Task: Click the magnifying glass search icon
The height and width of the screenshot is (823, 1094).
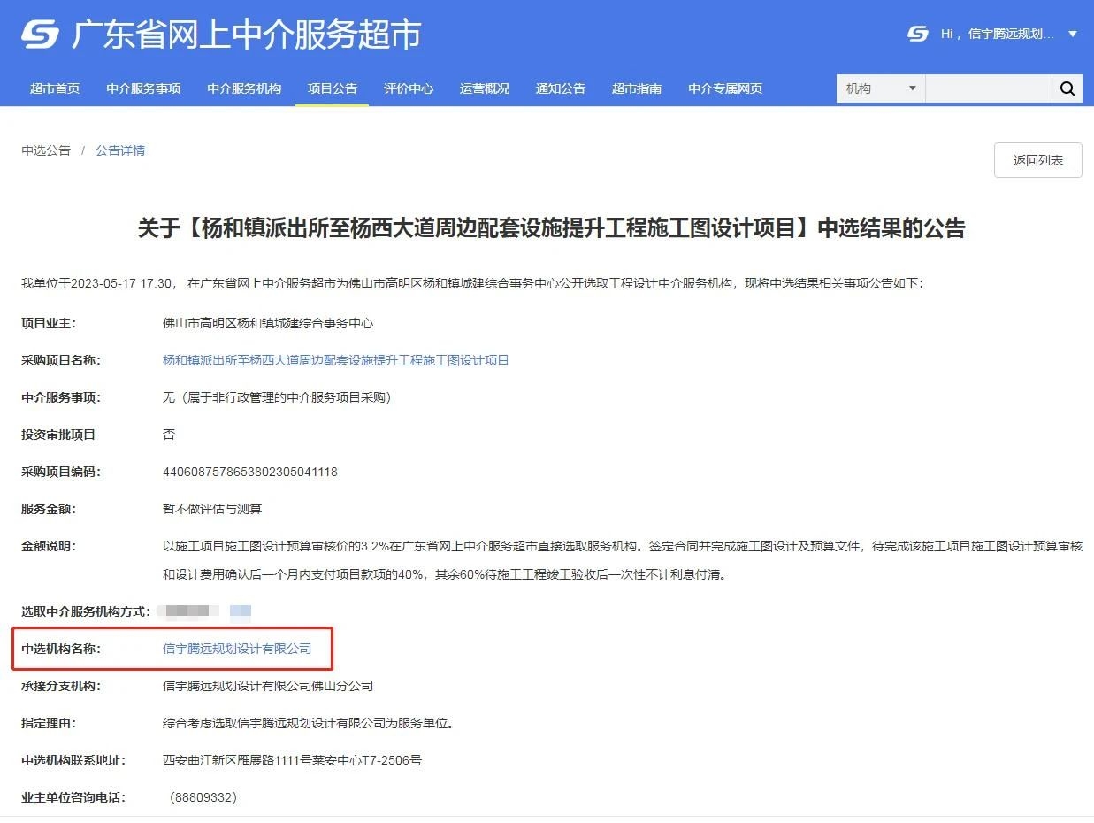Action: click(1067, 88)
